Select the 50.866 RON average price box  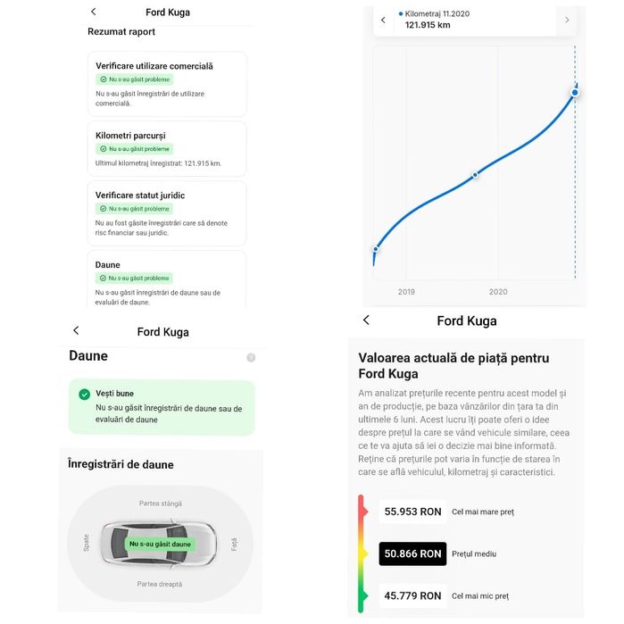click(x=412, y=554)
